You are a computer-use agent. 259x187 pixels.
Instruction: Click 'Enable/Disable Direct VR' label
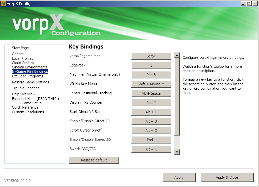coord(90,121)
